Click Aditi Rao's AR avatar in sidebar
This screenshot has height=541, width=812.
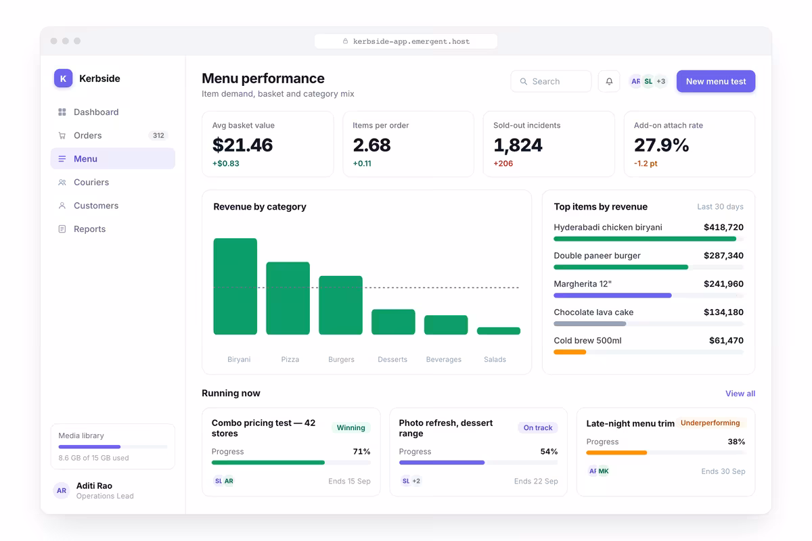tap(62, 490)
